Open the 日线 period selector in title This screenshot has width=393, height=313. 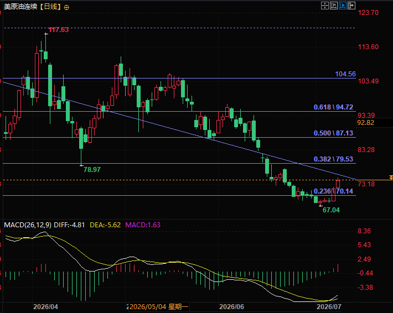(x=50, y=7)
